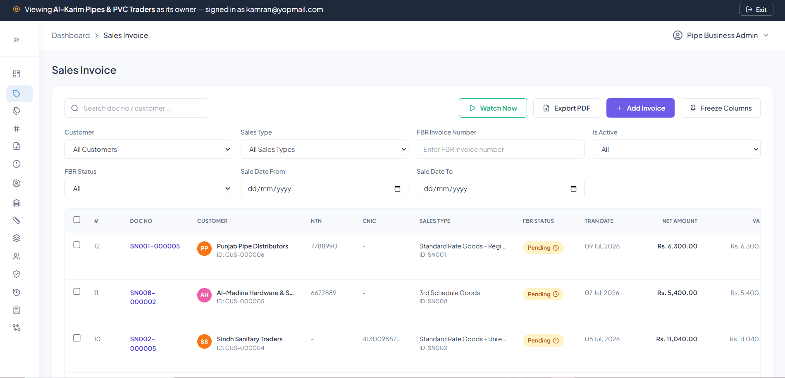Viewport: 785px width, 378px height.
Task: Open invoice SN002-000005 link
Action: tap(143, 344)
